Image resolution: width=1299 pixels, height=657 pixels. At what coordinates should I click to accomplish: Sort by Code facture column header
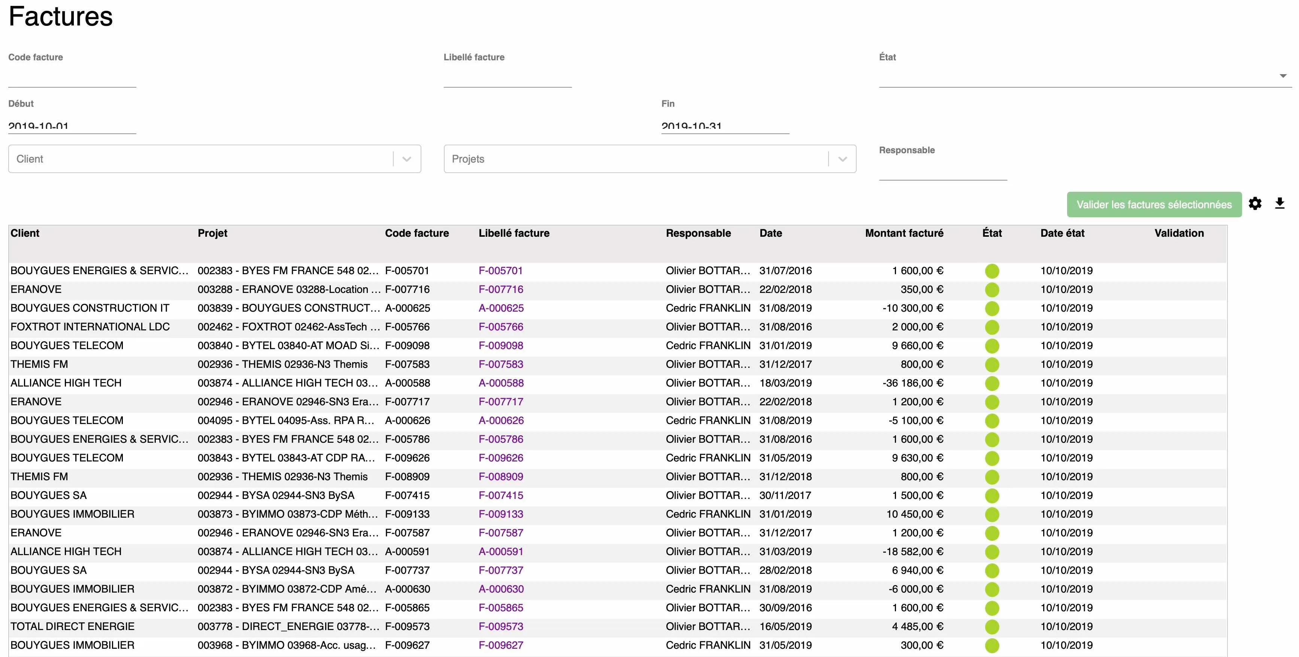pyautogui.click(x=417, y=233)
